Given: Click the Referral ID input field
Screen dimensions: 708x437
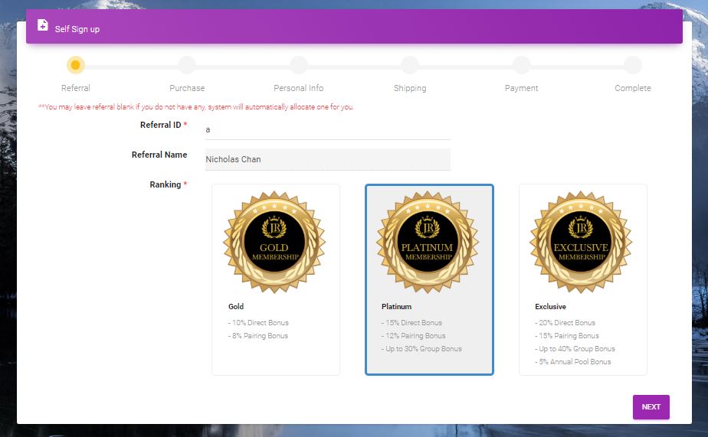Looking at the screenshot, I should tap(328, 130).
